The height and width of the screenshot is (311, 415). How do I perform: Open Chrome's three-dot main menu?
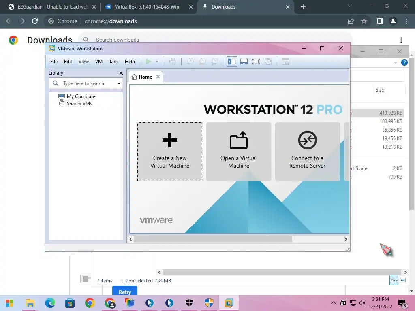click(406, 21)
